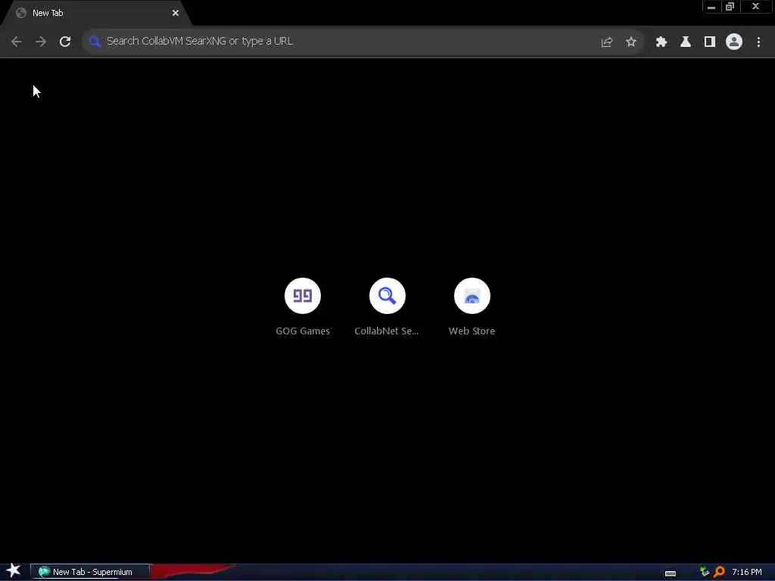The width and height of the screenshot is (775, 581).
Task: Bookmark this tab with star icon
Action: [x=630, y=42]
